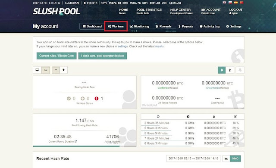Click the area chart icon button
The height and width of the screenshot is (168, 276).
click(226, 159)
